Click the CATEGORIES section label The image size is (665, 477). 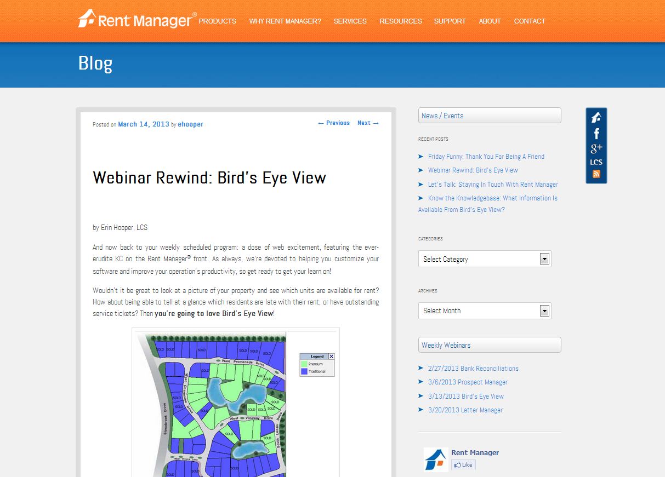[430, 239]
